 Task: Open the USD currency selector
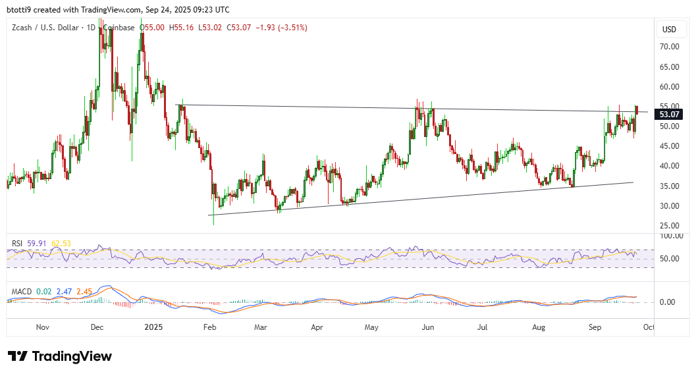(x=669, y=30)
